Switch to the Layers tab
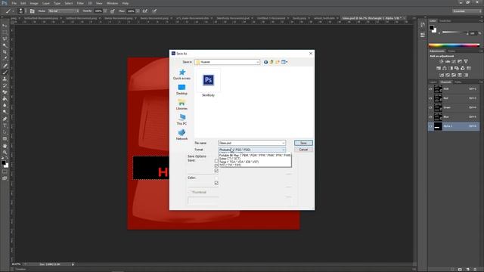 click(433, 82)
